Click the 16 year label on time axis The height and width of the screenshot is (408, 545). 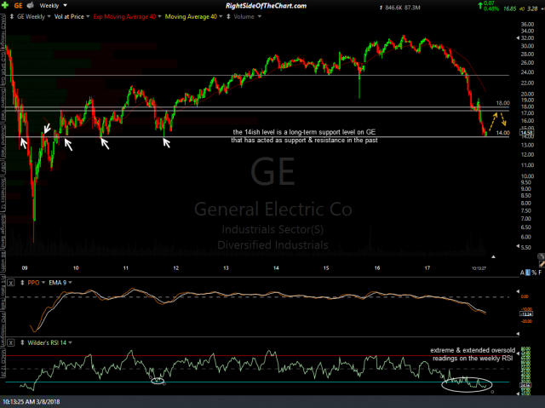click(x=377, y=268)
